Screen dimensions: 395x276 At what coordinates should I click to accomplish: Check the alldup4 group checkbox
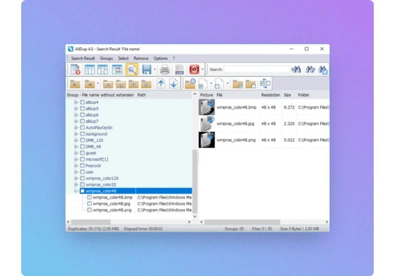point(82,102)
